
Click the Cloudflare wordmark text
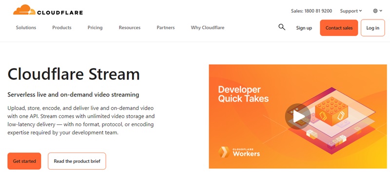tap(60, 13)
